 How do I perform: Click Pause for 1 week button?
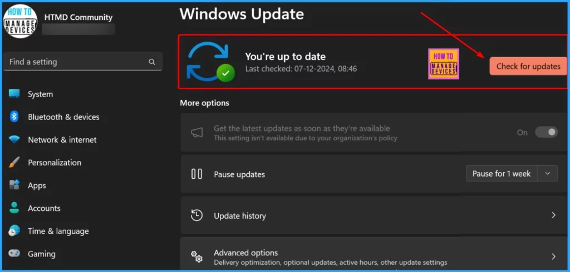pos(502,174)
